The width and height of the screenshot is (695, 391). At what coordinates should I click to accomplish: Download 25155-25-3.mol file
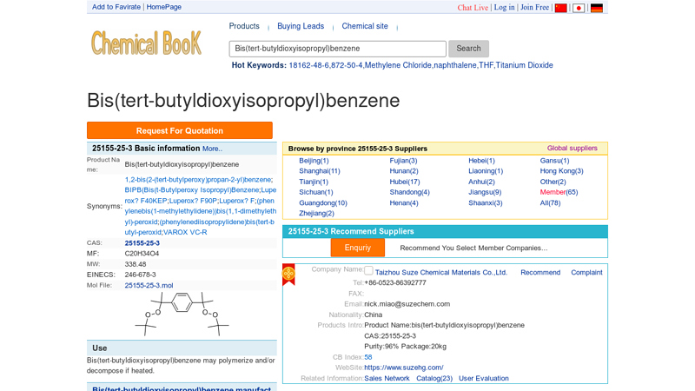149,286
